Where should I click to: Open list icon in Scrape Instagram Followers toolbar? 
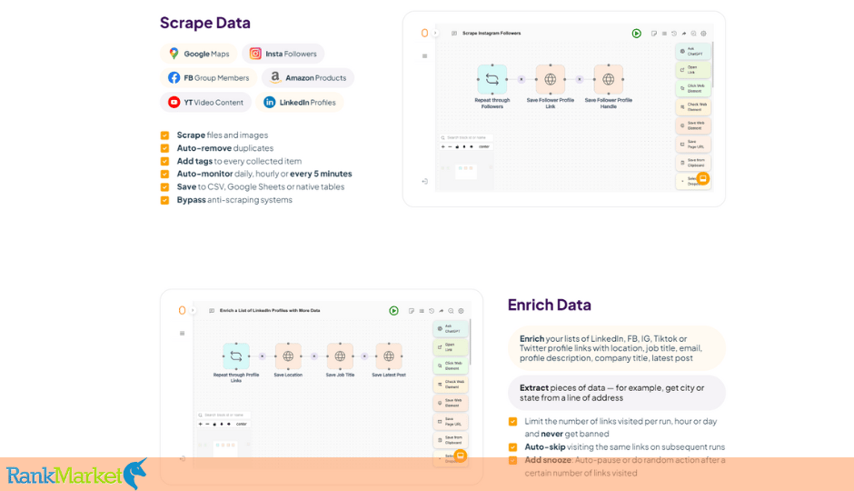click(664, 34)
